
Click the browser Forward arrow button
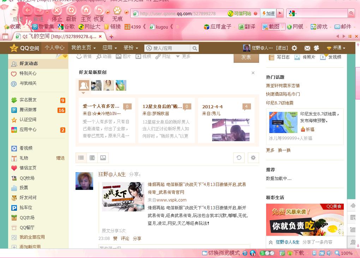point(39,10)
